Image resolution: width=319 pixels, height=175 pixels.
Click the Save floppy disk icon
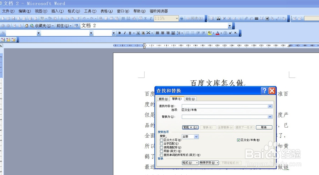pos(13,18)
